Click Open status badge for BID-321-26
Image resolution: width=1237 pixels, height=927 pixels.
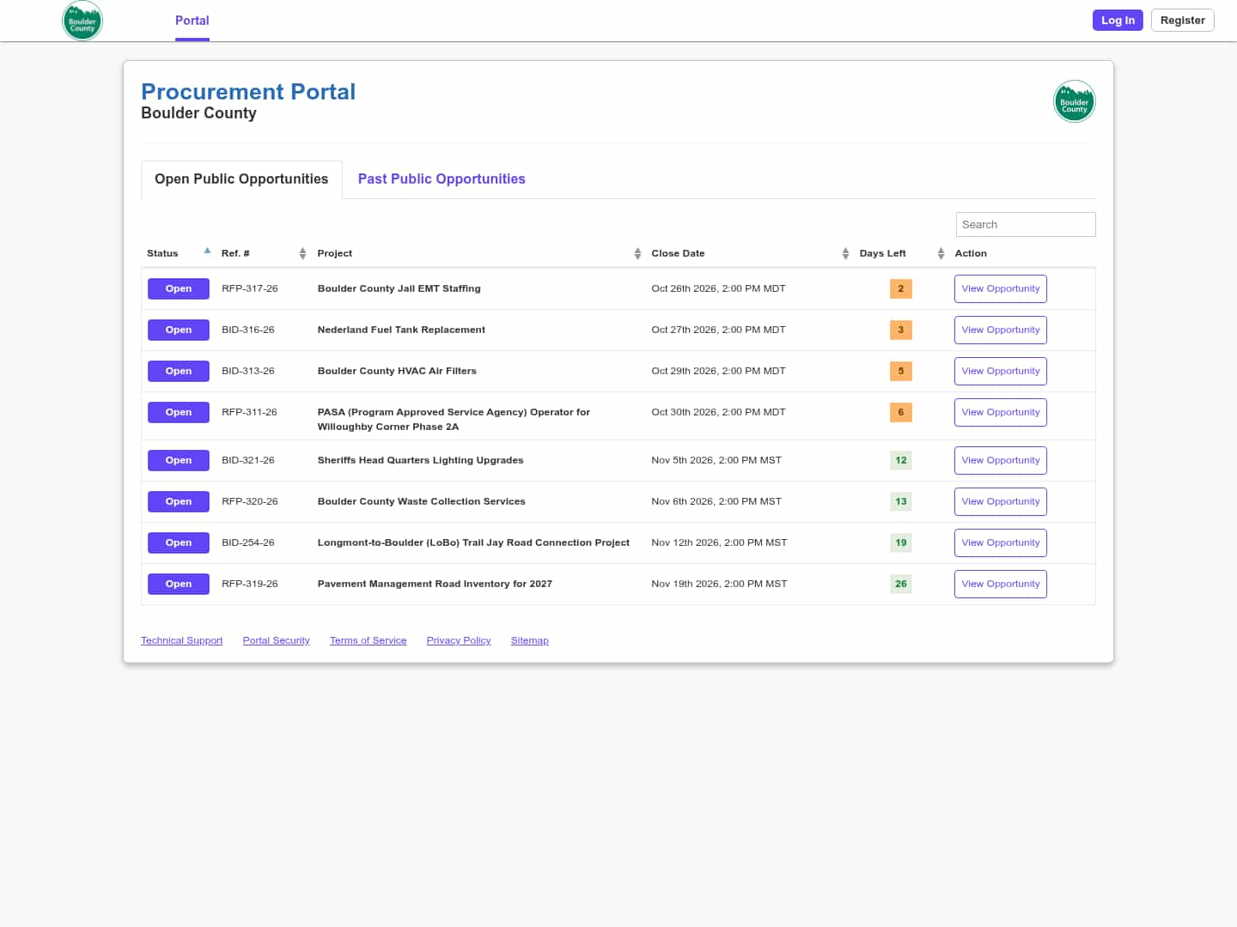[x=179, y=460]
